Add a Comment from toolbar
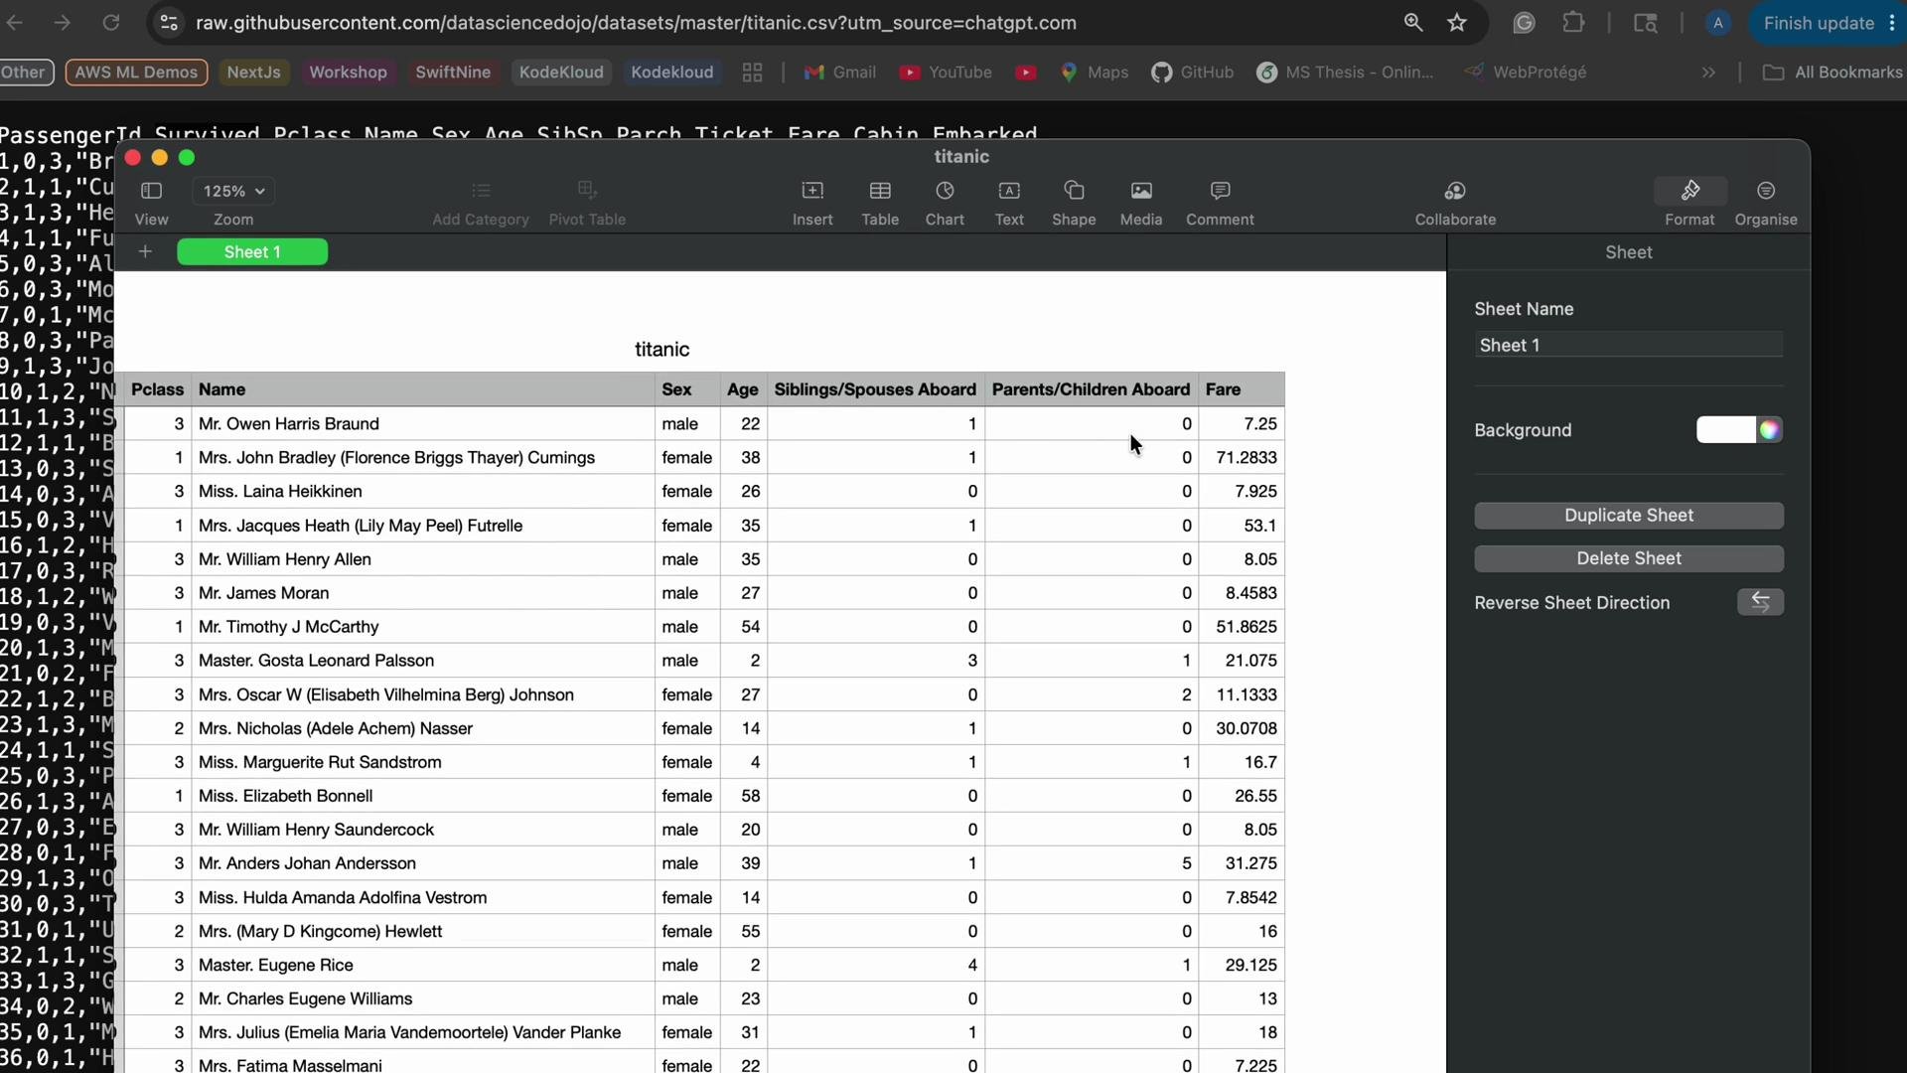Image resolution: width=1907 pixels, height=1073 pixels. tap(1220, 190)
